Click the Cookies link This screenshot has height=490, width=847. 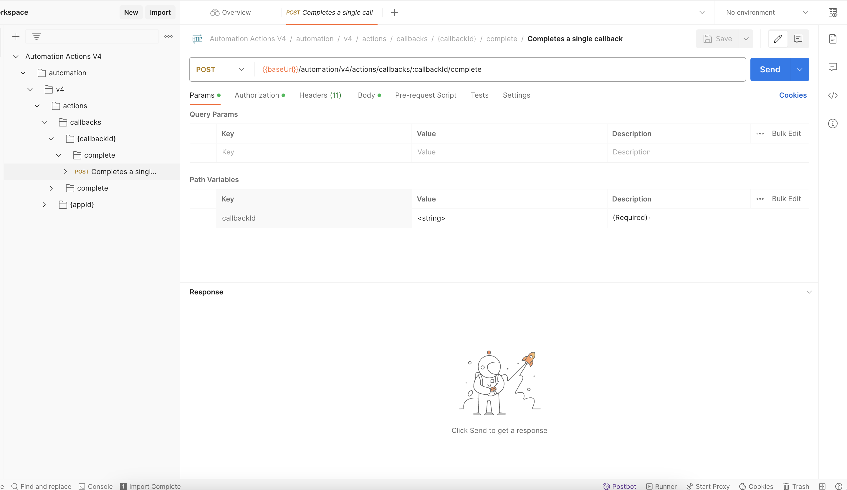tap(793, 95)
